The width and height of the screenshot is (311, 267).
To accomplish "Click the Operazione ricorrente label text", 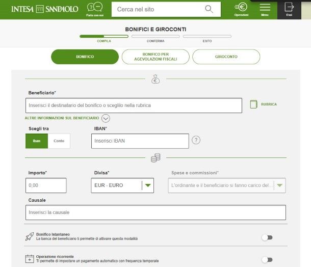I will [55, 256].
